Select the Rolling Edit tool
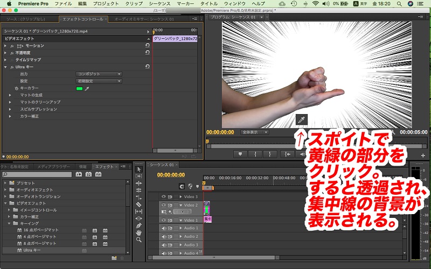The height and width of the screenshot is (269, 431). (139, 190)
